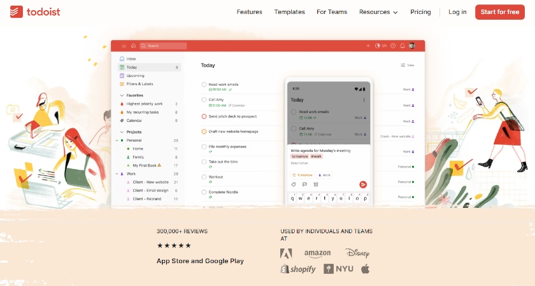This screenshot has width=535, height=286.
Task: Collapse the Personal project chevron
Action: (x=117, y=140)
